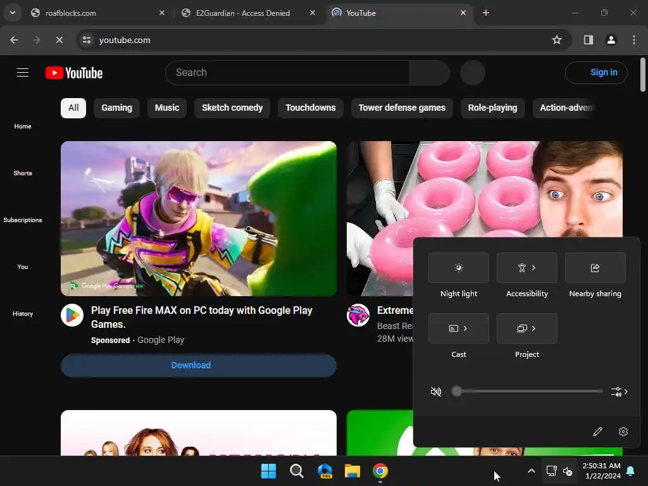
Task: Open the Free Fire MAX ad thumbnail
Action: tap(199, 218)
